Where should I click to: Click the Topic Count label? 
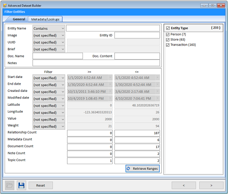16,160
